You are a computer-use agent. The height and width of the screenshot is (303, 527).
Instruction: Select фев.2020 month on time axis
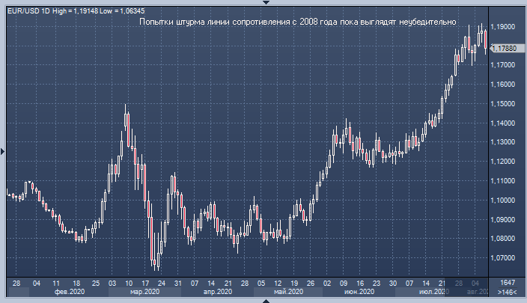[x=70, y=293]
